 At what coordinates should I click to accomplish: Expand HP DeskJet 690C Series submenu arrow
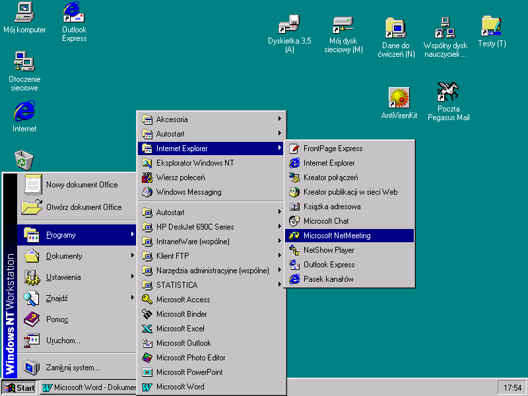point(279,226)
